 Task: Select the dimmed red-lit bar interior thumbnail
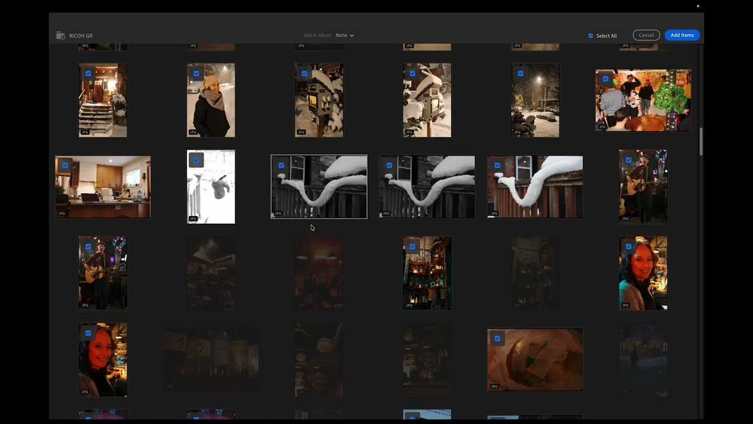[319, 273]
